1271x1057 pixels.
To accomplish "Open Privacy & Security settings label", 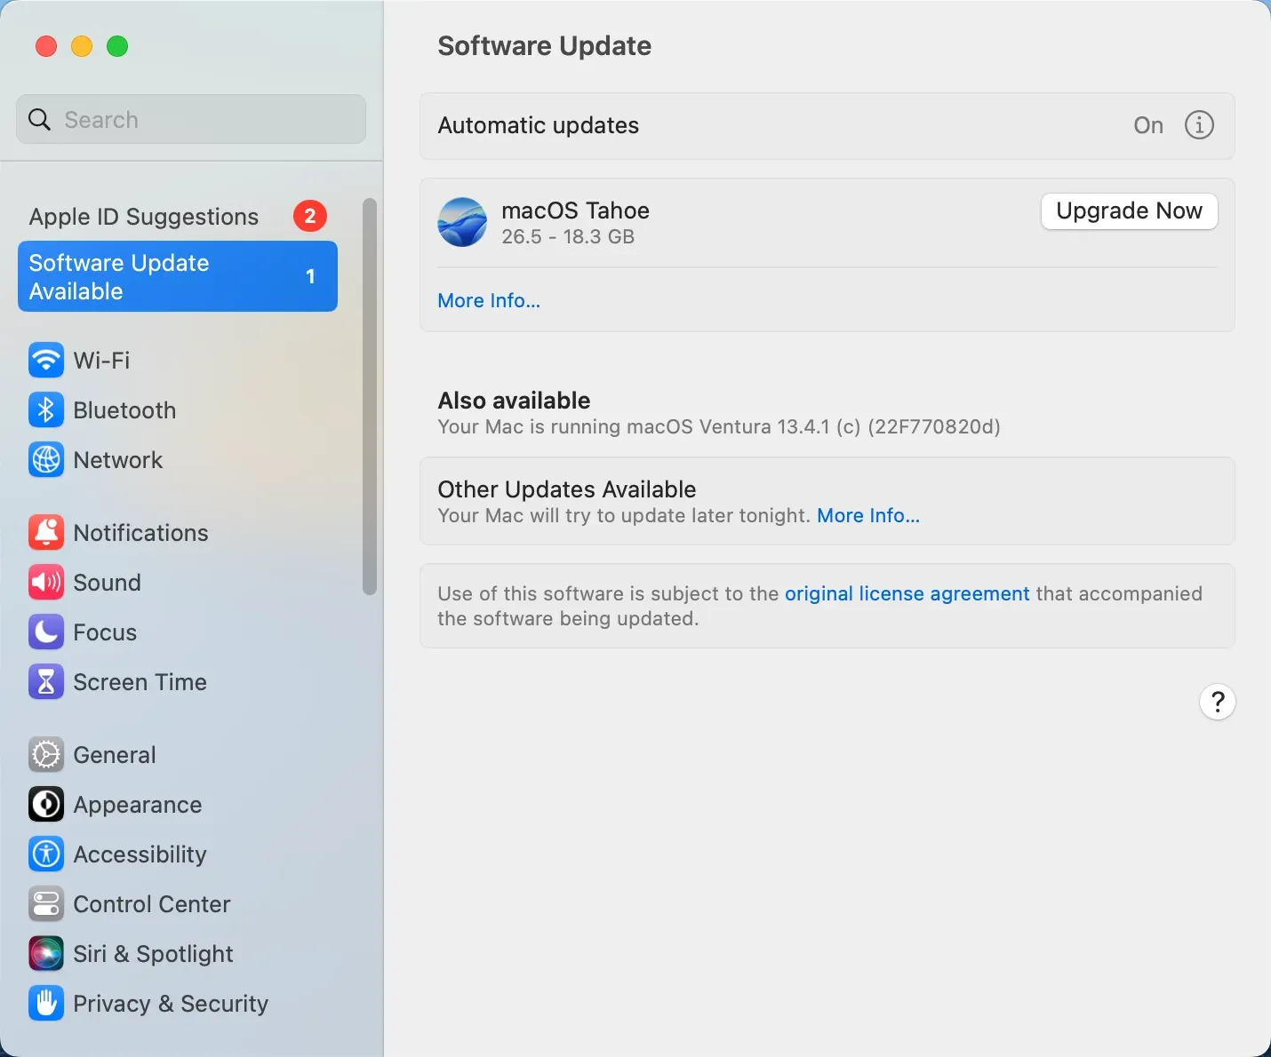I will coord(171,1004).
